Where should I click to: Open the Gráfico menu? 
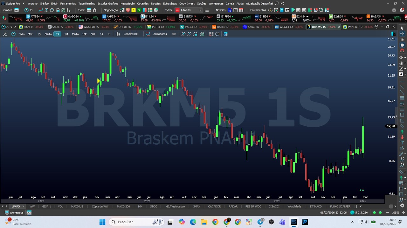tap(44, 3)
